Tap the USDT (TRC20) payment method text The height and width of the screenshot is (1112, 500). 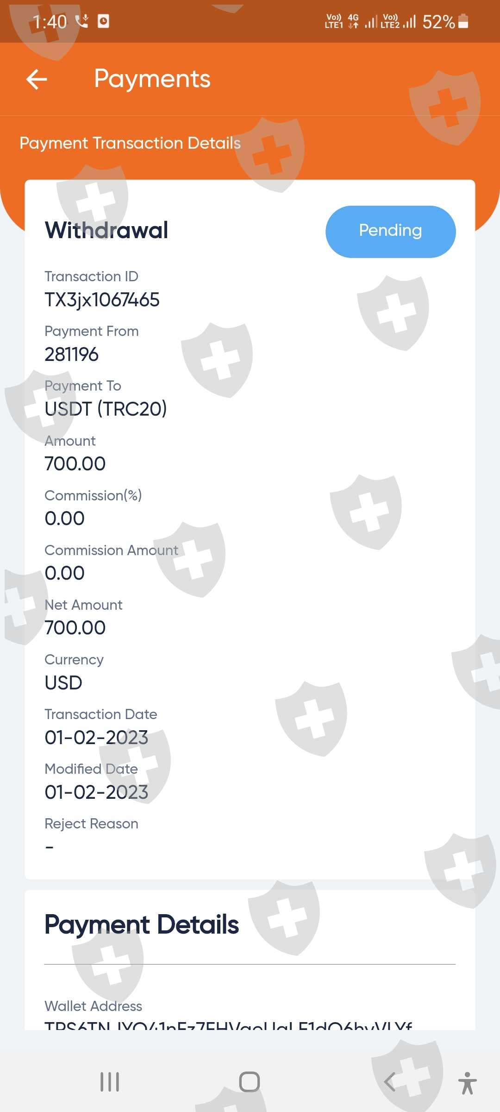click(106, 409)
